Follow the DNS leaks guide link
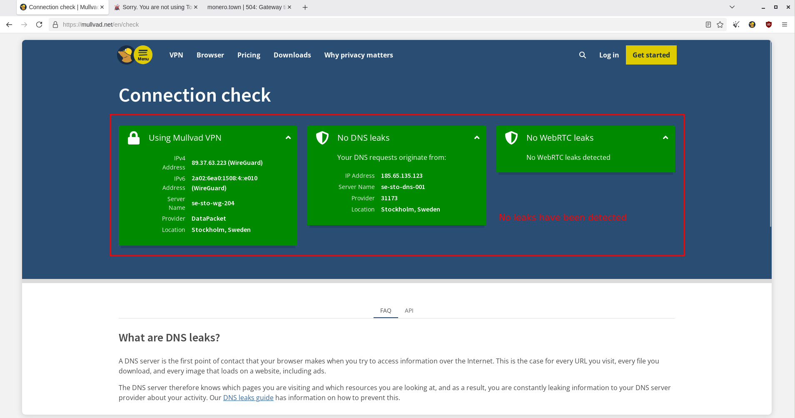Image resolution: width=795 pixels, height=418 pixels. tap(248, 398)
